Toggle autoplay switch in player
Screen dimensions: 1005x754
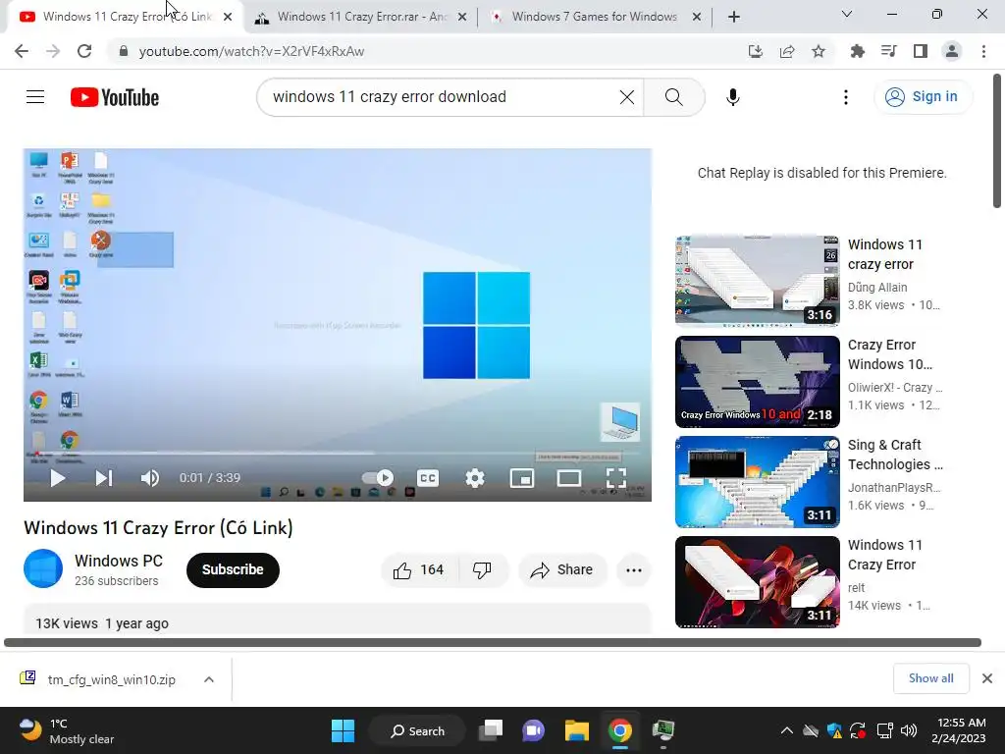pyautogui.click(x=378, y=478)
